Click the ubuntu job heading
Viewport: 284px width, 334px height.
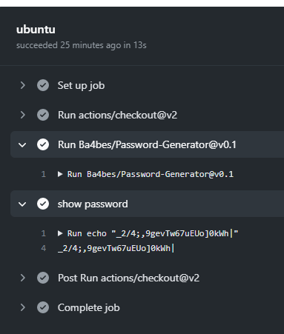pos(36,30)
